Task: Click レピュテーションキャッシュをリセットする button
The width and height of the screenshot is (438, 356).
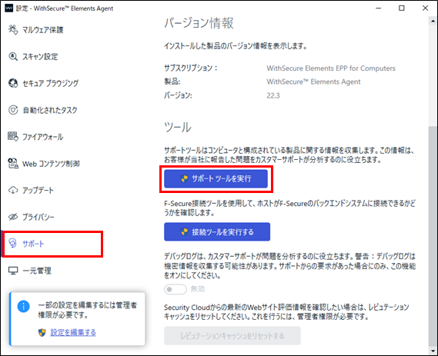Action: point(232,336)
